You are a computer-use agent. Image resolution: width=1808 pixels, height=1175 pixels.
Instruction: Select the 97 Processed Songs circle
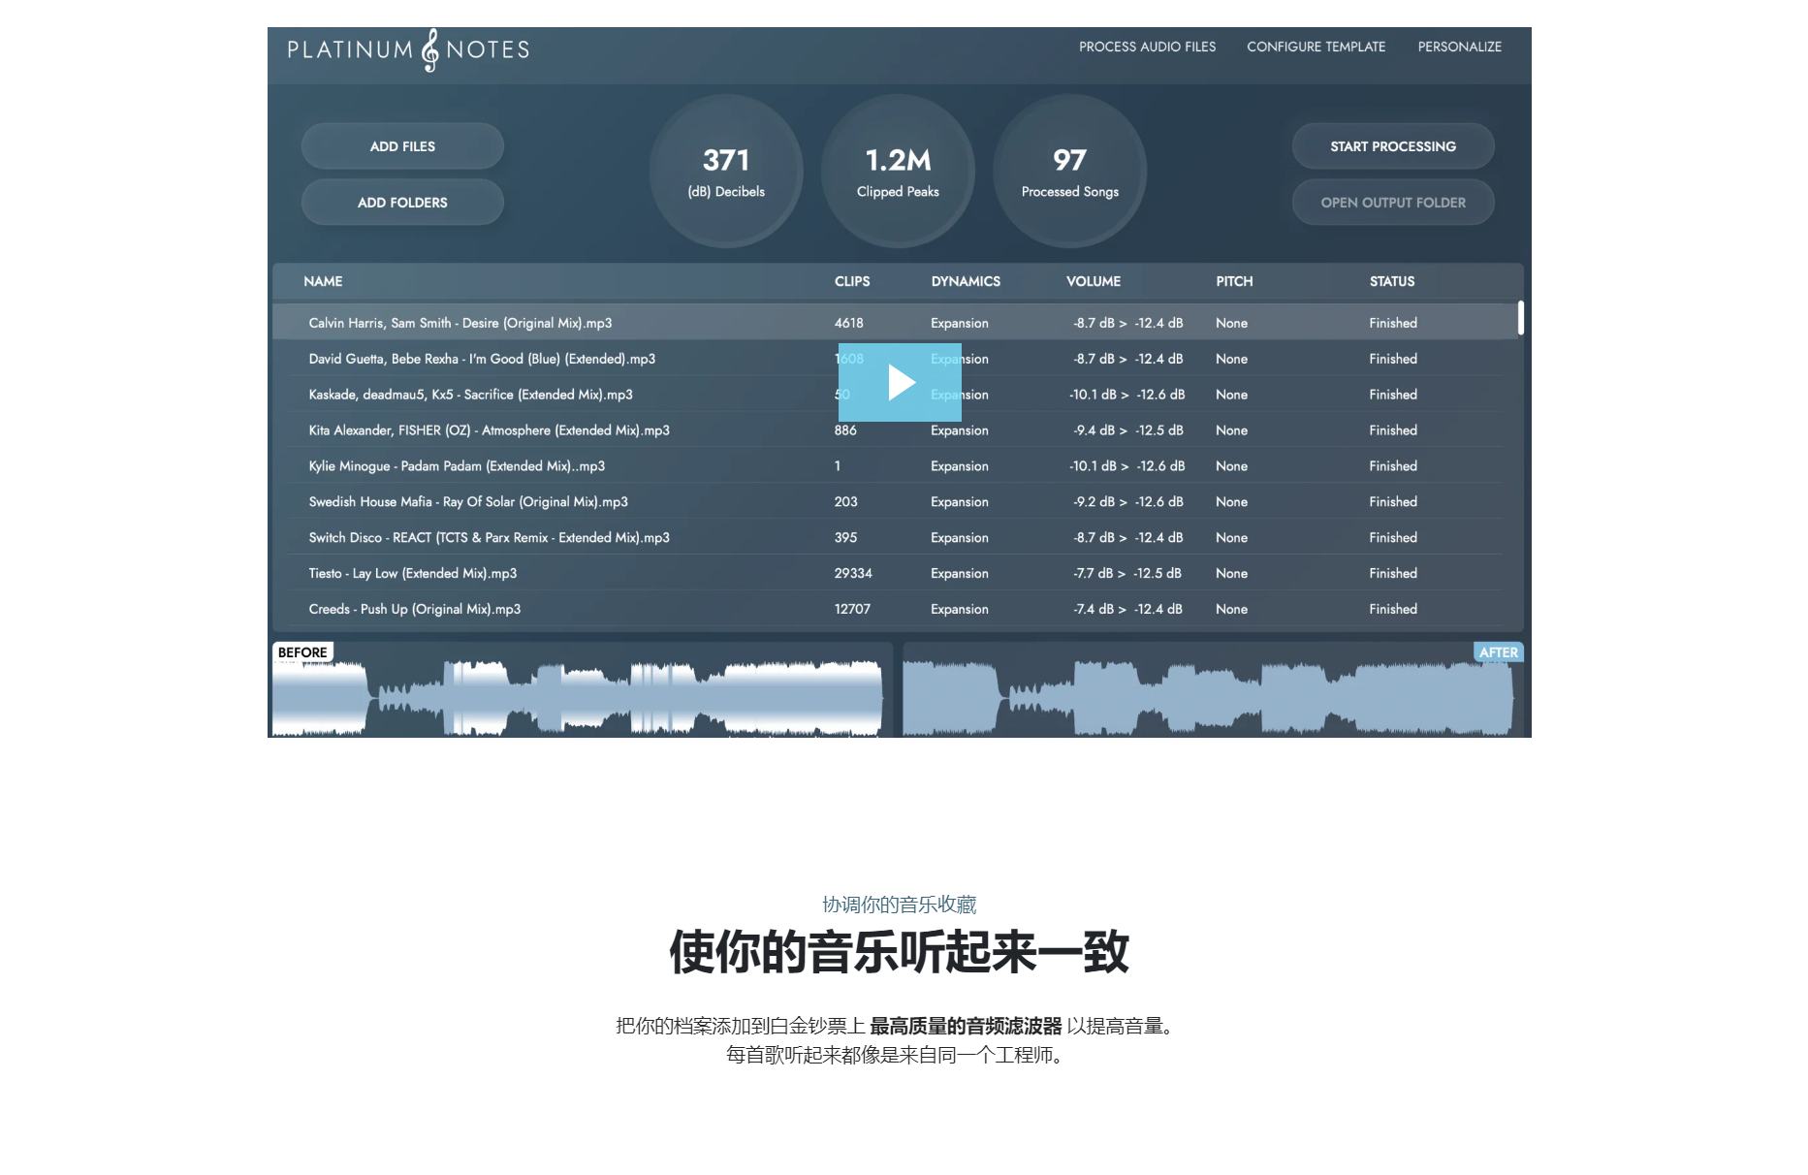[x=1070, y=172]
